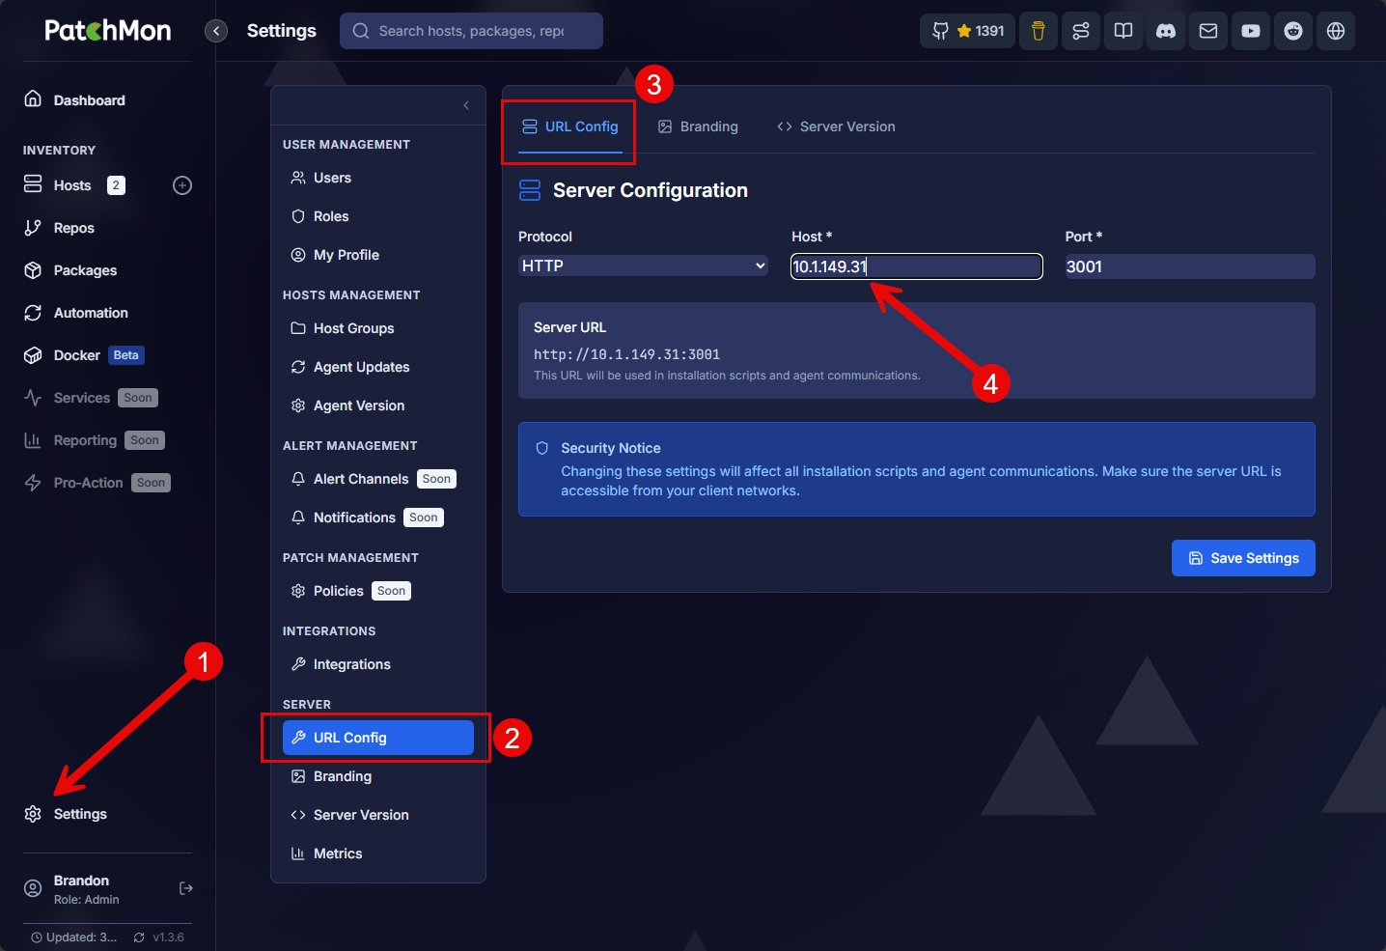The width and height of the screenshot is (1386, 951).
Task: Click the Server Configuration heading
Action: (651, 190)
